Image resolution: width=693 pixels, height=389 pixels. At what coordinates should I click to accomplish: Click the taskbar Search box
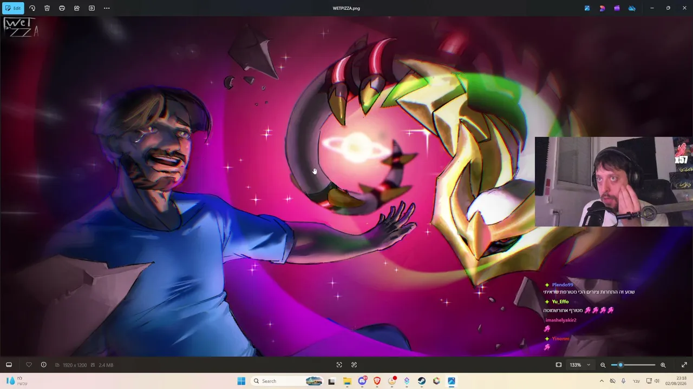tap(287, 381)
